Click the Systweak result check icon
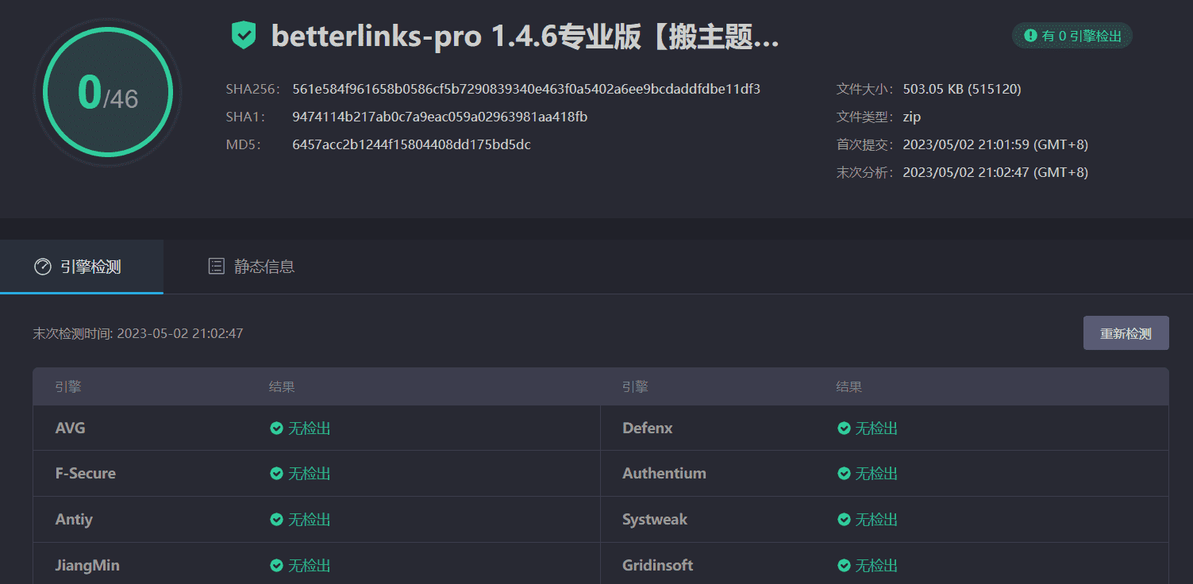Viewport: 1193px width, 584px height. [x=845, y=520]
